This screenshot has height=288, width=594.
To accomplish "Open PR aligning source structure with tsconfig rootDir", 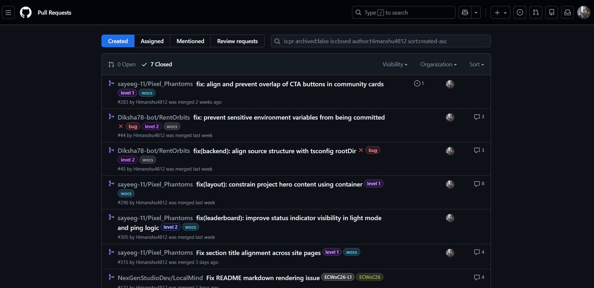I will point(275,151).
